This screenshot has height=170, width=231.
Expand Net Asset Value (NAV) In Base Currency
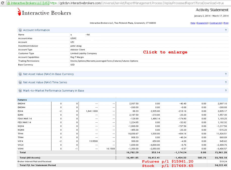(x=20, y=74)
